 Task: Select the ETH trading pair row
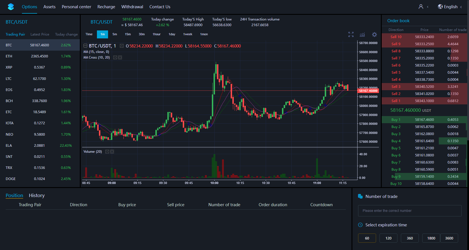40,56
